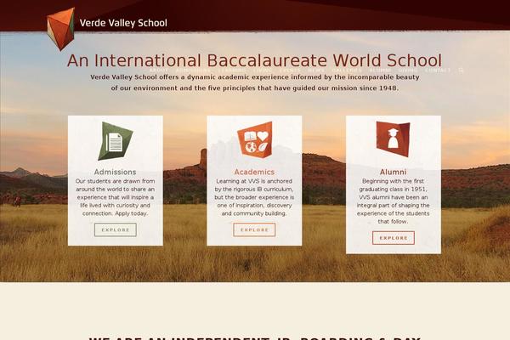Open the GIVING navigation menu item
This screenshot has width=510, height=340.
(x=408, y=70)
